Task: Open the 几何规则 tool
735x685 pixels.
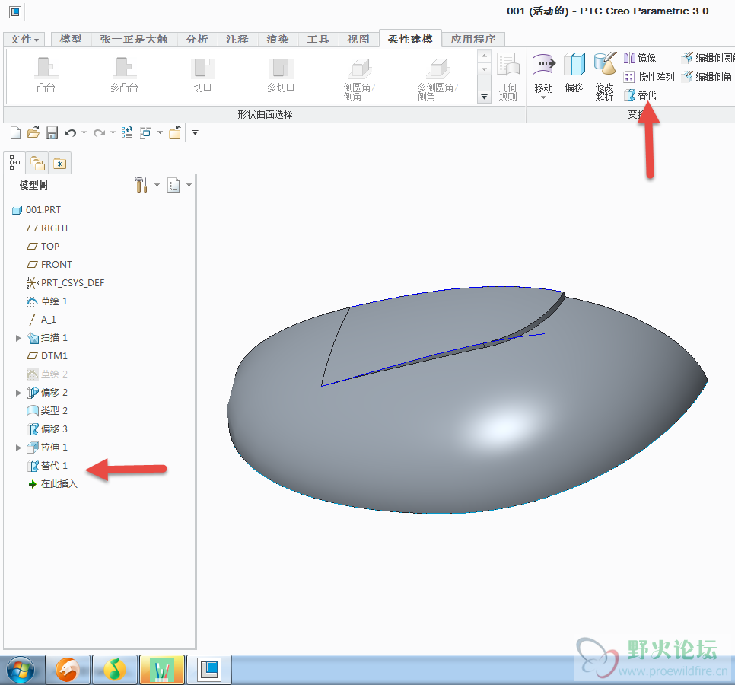Action: pyautogui.click(x=508, y=77)
